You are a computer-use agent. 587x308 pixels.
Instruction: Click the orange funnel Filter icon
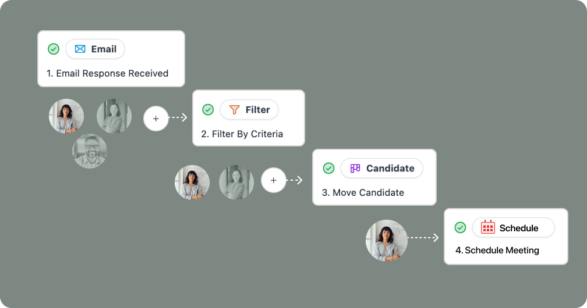tap(234, 109)
